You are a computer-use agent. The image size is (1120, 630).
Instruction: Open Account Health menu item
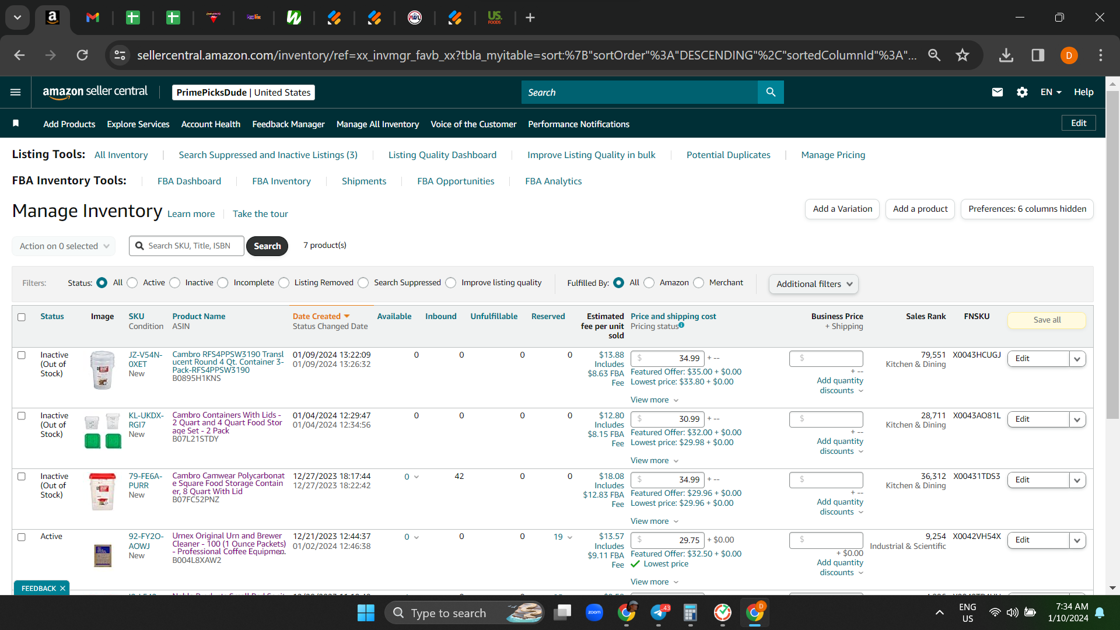coord(211,124)
